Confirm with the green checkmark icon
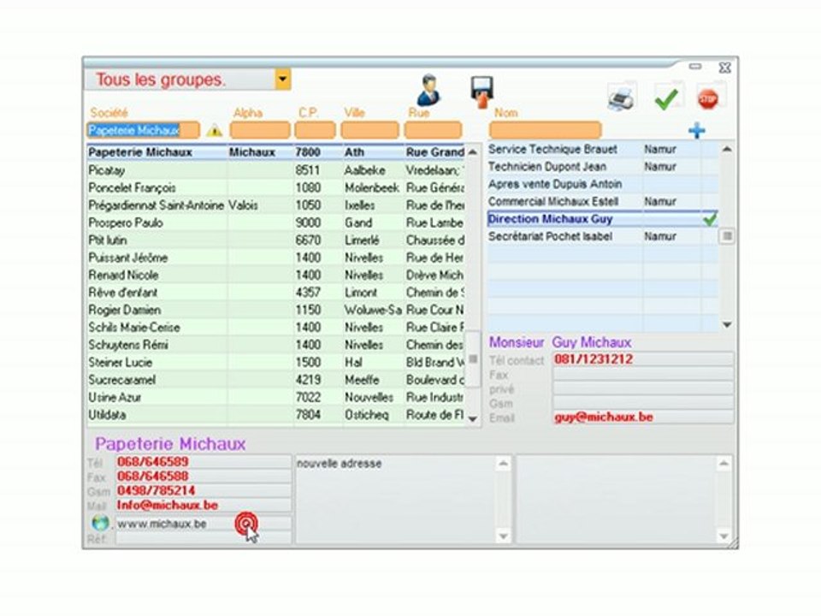This screenshot has height=616, width=821. coord(667,98)
